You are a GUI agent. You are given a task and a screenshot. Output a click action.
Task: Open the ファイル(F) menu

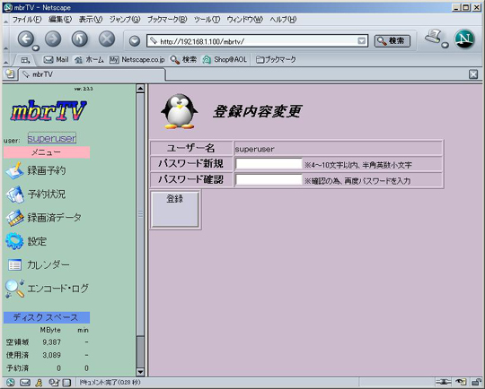pyautogui.click(x=27, y=20)
